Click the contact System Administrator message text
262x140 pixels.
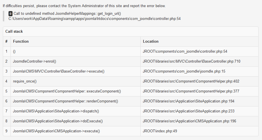click(x=84, y=6)
